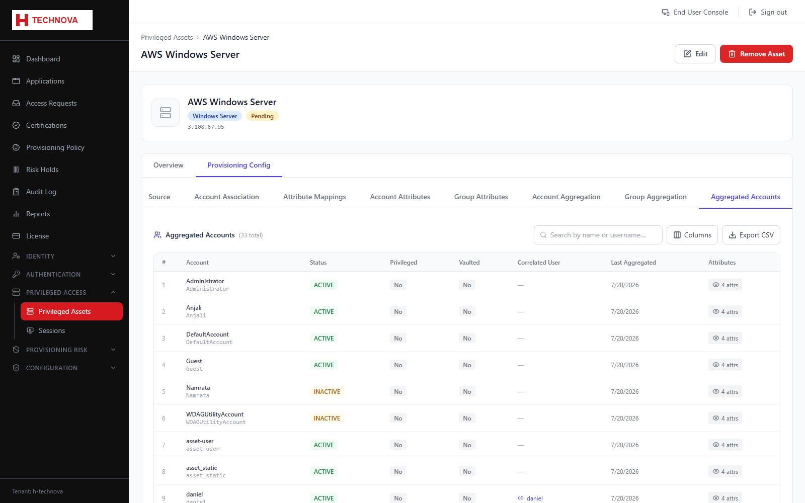Open Sessions under Privileged Access
This screenshot has width=805, height=503.
71,330
